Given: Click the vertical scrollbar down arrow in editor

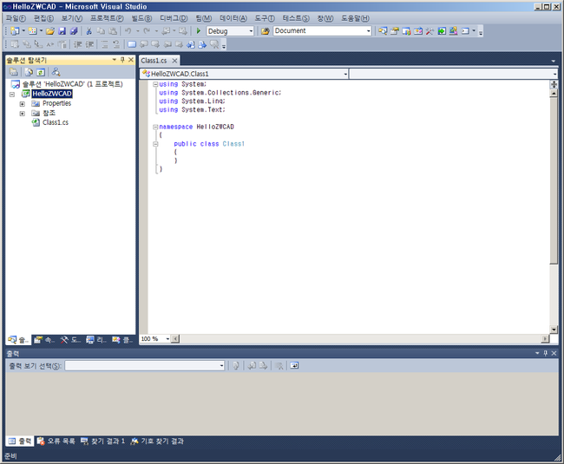Looking at the screenshot, I should tap(554, 330).
